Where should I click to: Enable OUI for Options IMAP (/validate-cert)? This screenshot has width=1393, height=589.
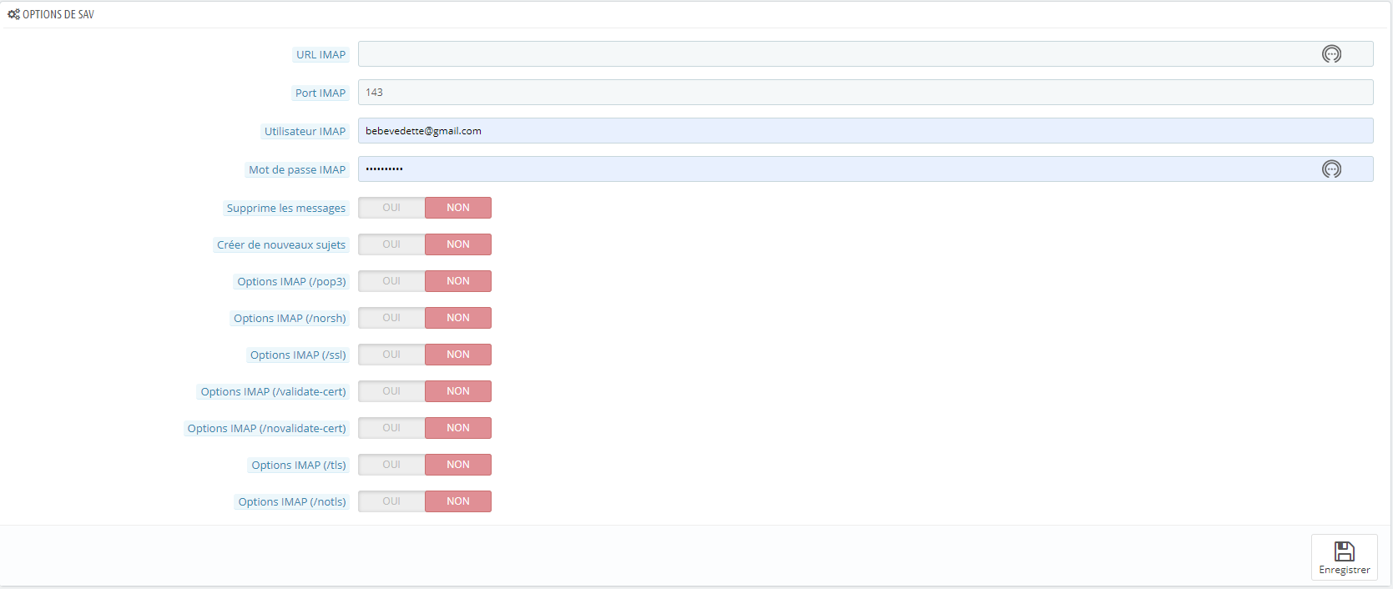(391, 391)
